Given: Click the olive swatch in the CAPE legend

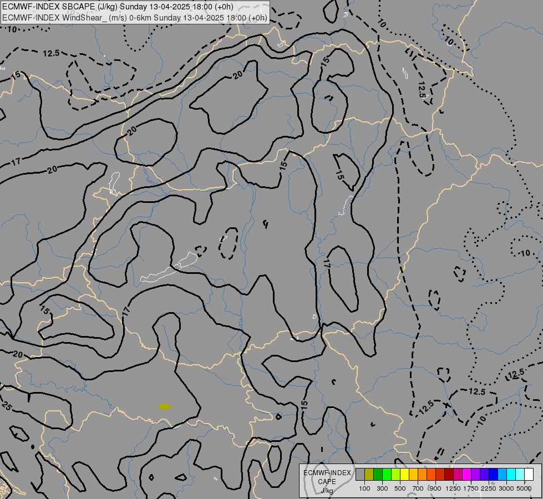Looking at the screenshot, I should pyautogui.click(x=369, y=474).
